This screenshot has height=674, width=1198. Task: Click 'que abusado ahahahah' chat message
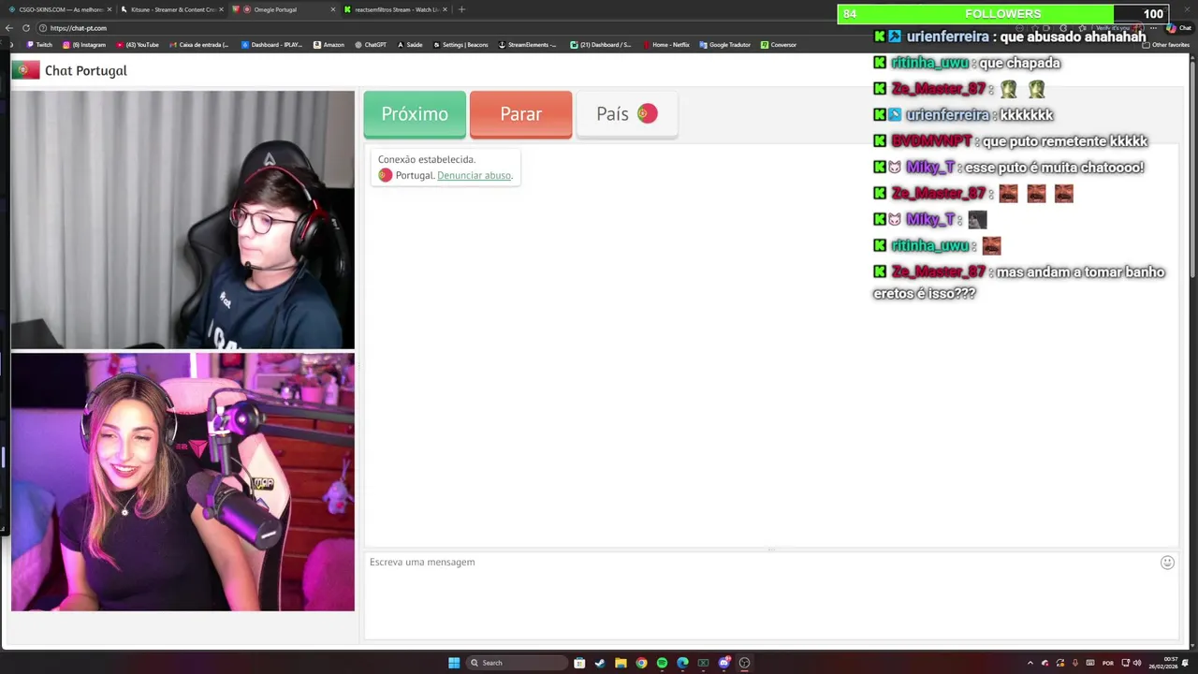(1073, 37)
